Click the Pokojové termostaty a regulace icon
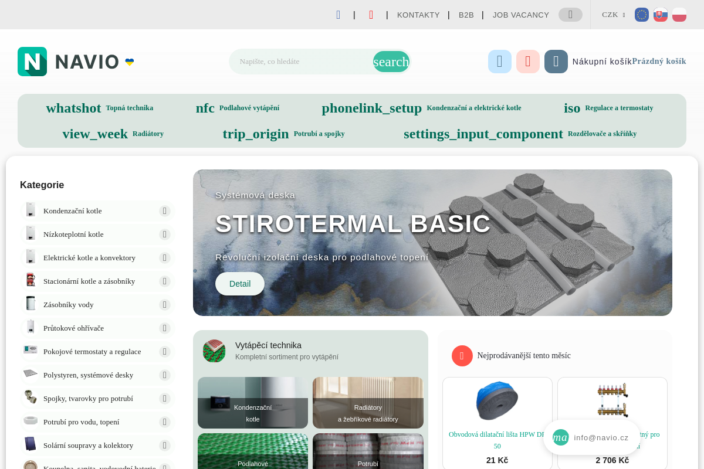 click(31, 351)
